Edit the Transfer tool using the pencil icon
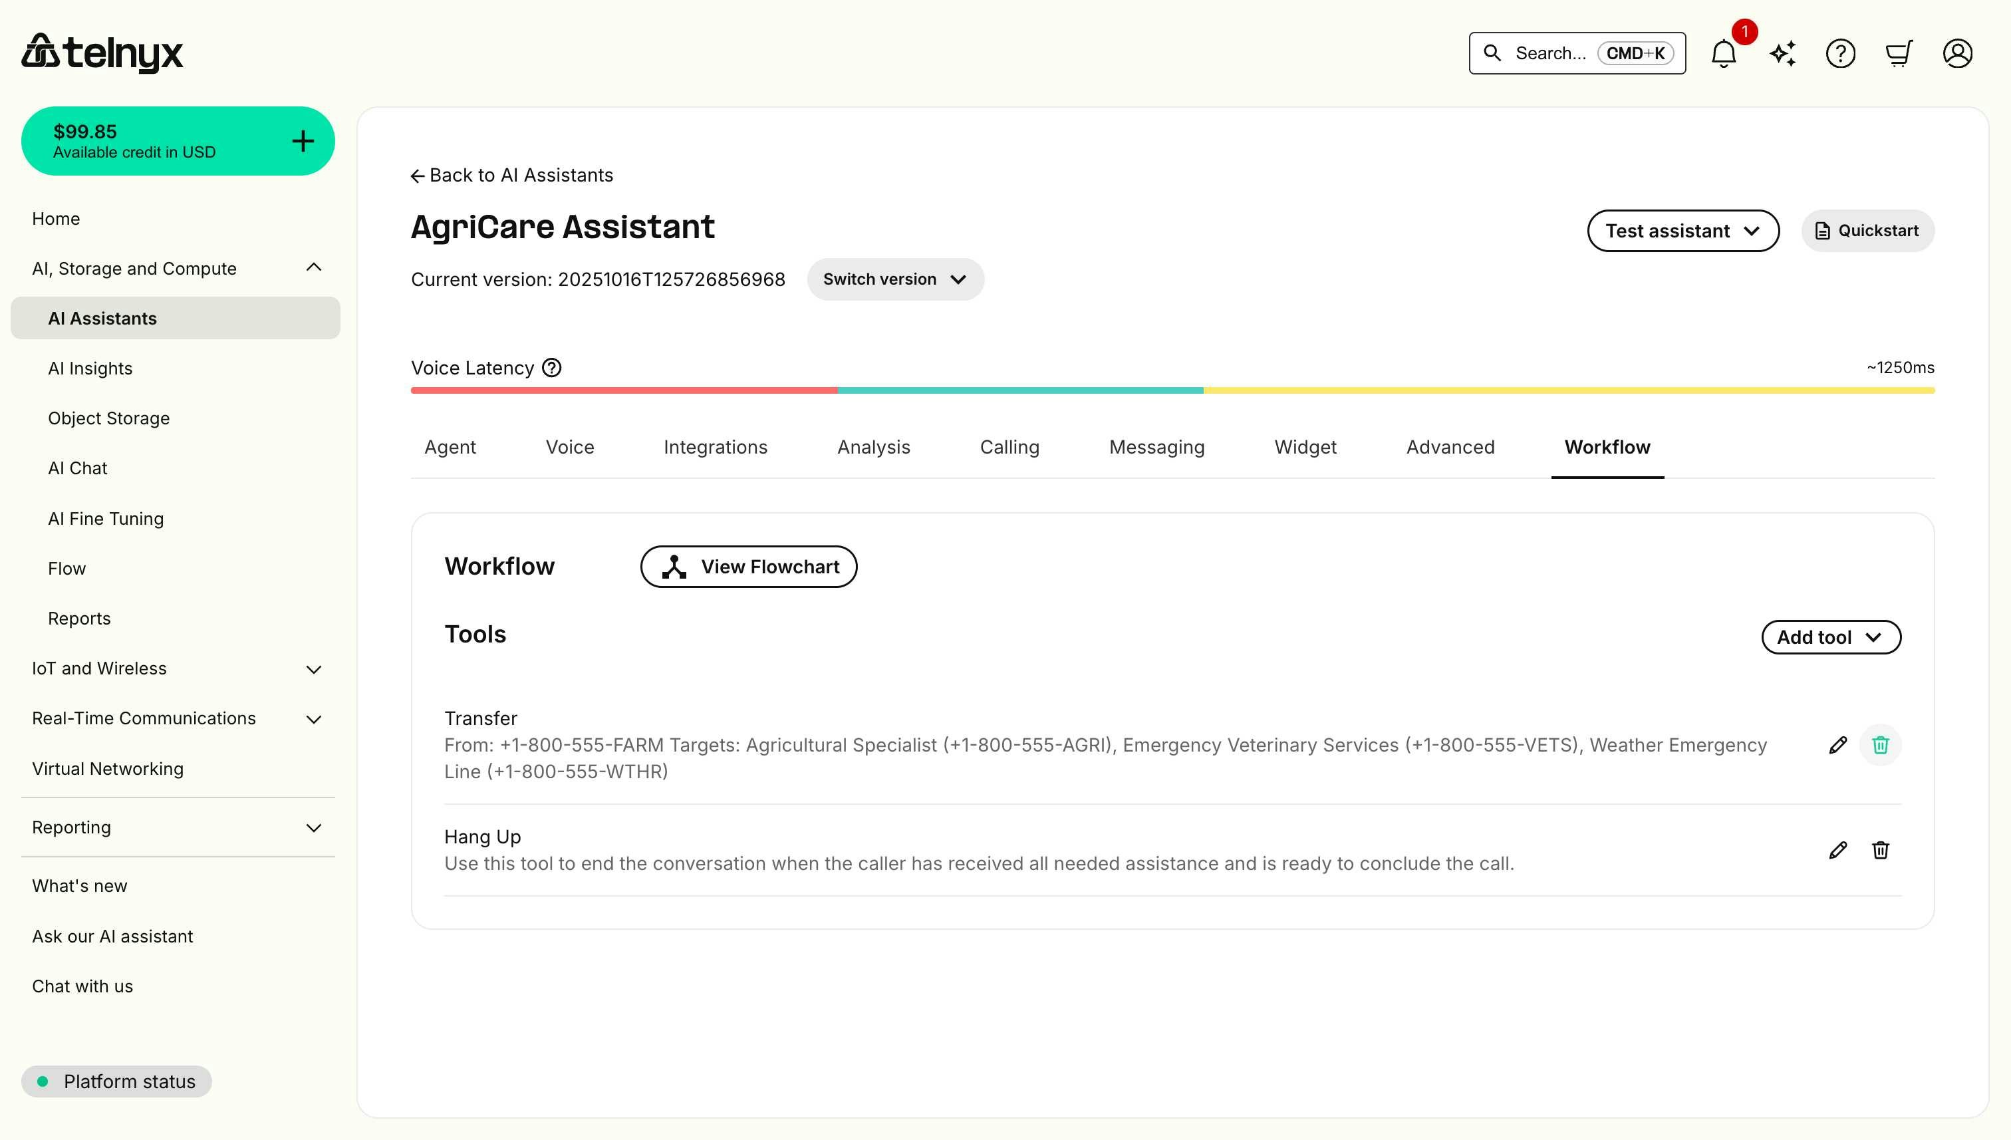 [x=1838, y=745]
